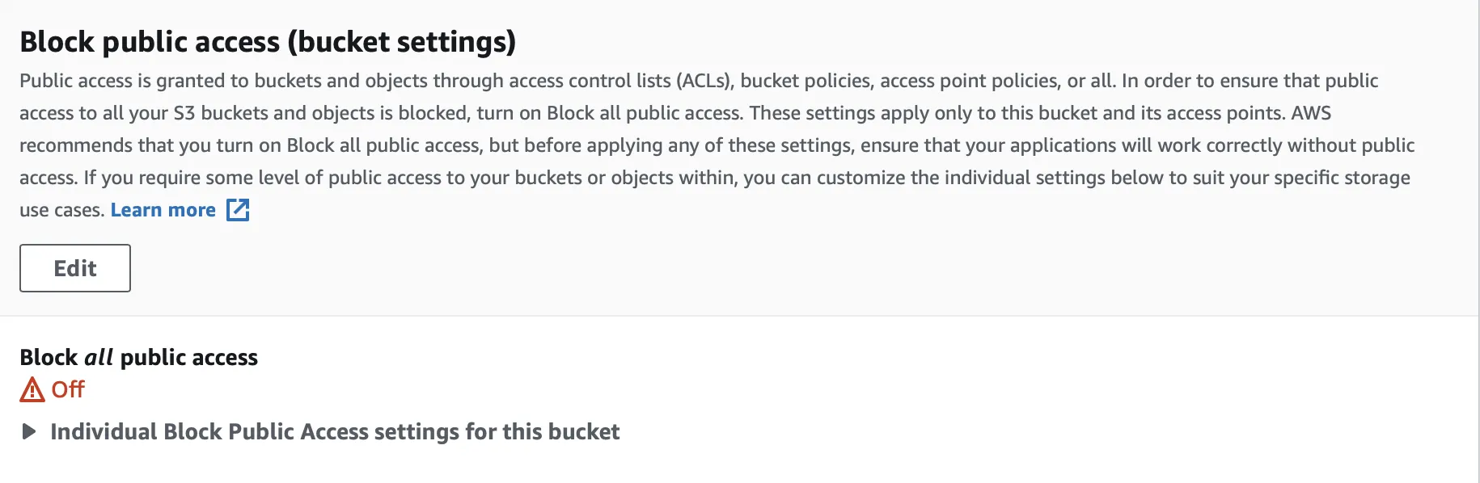Click the external link icon beside Learn more

(x=238, y=210)
